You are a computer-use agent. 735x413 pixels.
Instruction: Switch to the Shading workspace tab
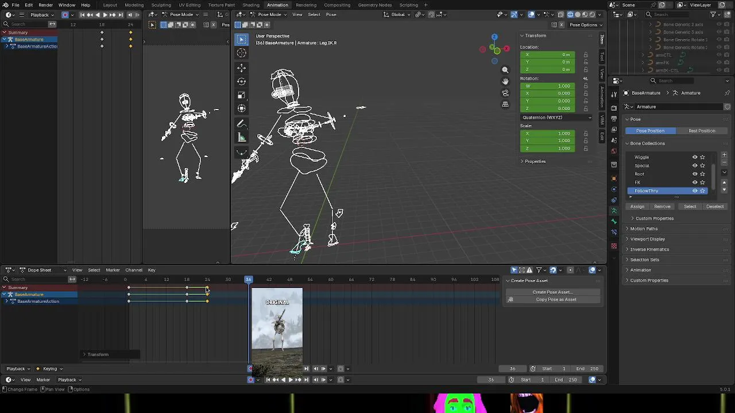(250, 5)
